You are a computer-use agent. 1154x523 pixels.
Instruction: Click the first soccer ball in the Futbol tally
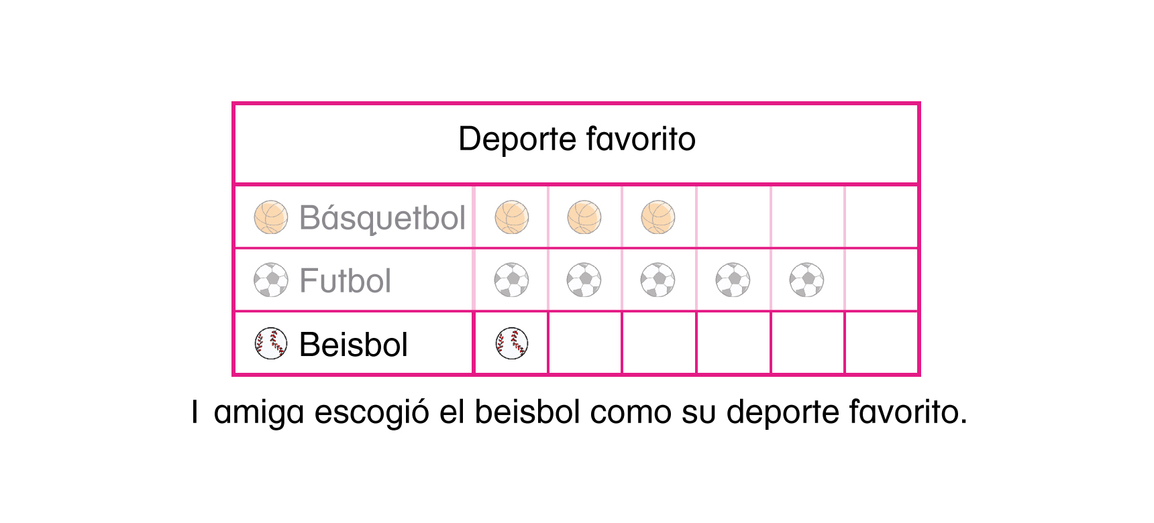click(x=511, y=280)
